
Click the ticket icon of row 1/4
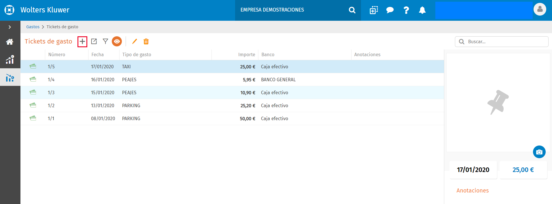click(x=33, y=80)
